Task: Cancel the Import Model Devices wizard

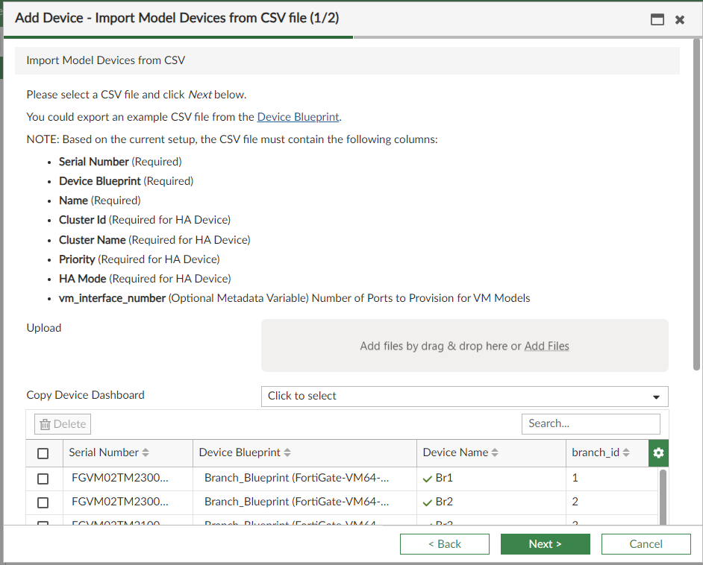Action: point(646,543)
